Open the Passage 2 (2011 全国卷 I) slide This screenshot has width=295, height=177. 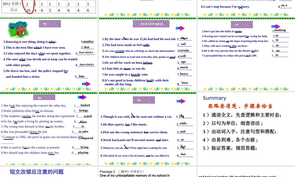pyautogui.click(x=147, y=172)
